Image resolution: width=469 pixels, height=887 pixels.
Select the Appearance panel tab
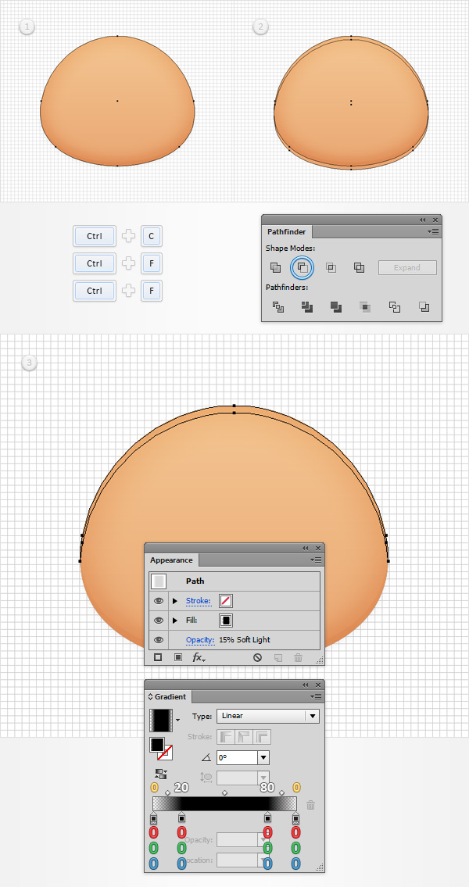[171, 560]
